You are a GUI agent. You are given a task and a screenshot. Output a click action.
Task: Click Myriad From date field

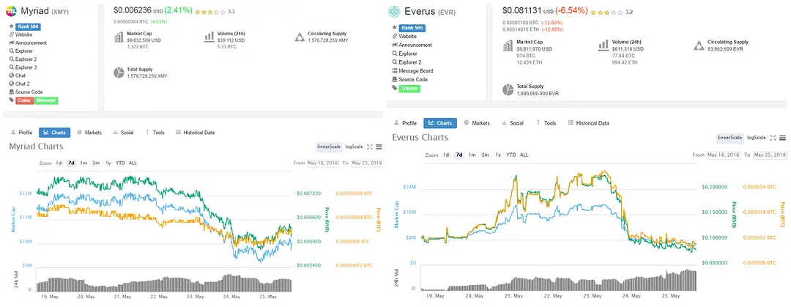(322, 163)
